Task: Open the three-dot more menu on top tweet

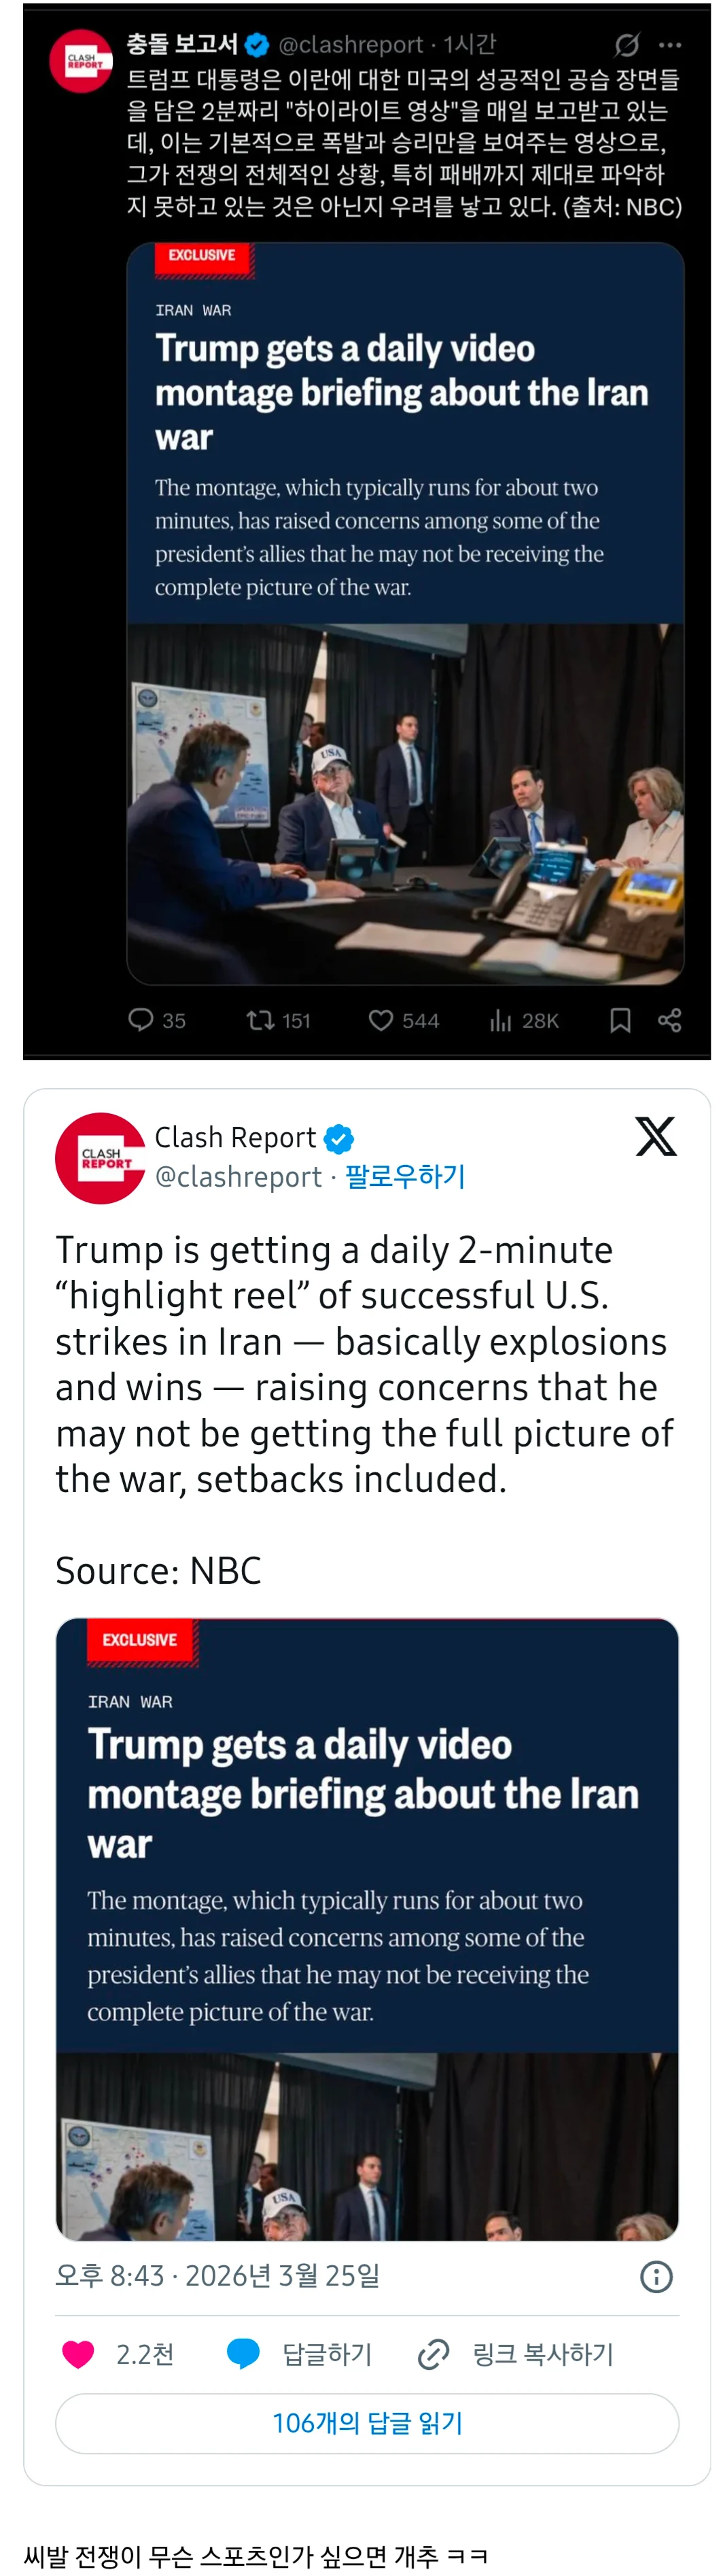Action: coord(670,45)
